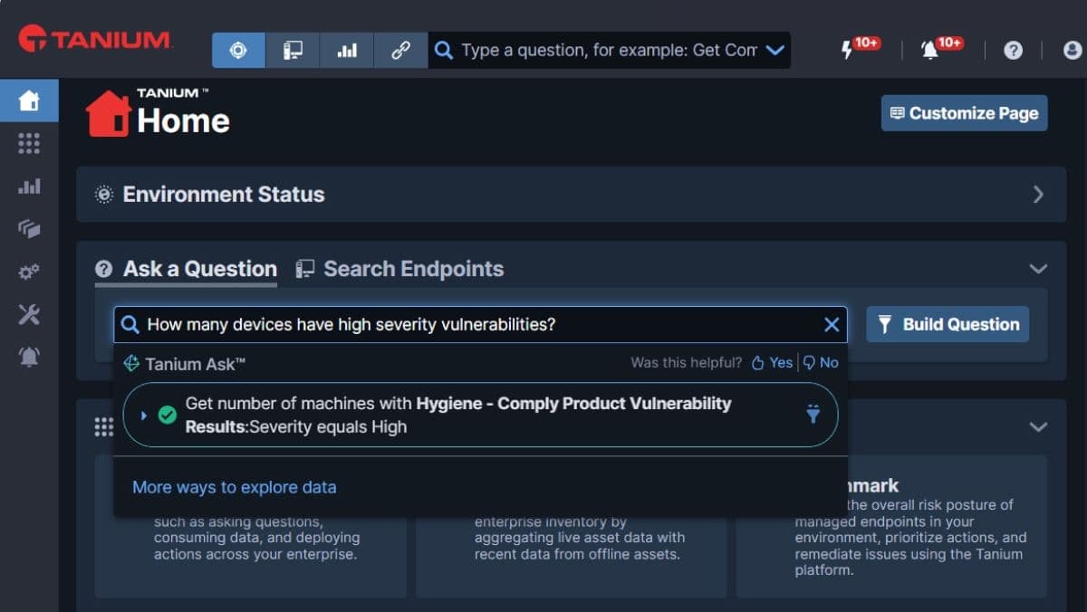Click the top bar question search field

609,51
